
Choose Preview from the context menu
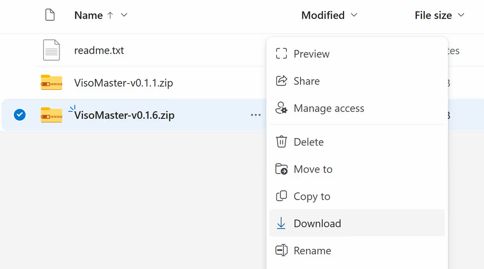pyautogui.click(x=357, y=54)
